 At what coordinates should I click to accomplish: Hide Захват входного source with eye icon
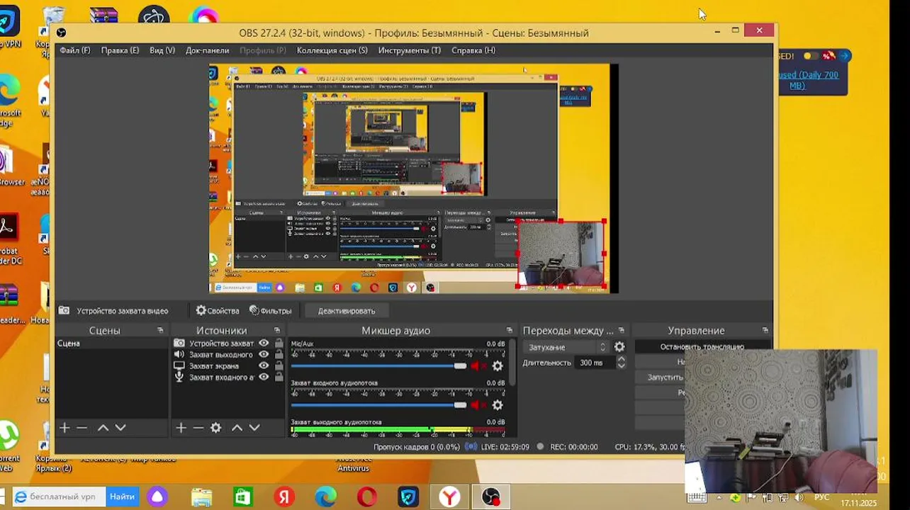click(x=264, y=377)
